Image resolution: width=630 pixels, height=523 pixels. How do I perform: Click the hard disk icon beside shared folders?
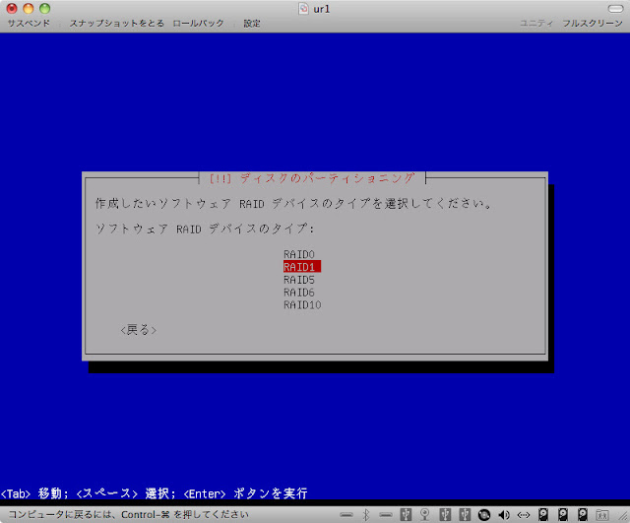click(x=583, y=514)
